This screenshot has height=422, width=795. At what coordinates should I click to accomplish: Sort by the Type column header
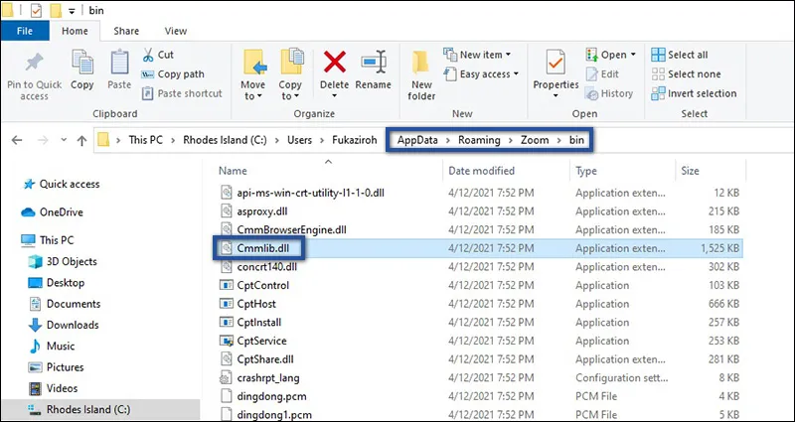coord(586,171)
